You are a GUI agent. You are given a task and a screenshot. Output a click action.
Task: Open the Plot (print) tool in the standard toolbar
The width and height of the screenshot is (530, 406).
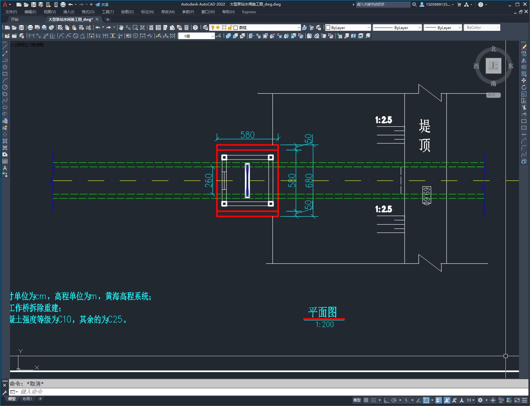tap(30, 28)
